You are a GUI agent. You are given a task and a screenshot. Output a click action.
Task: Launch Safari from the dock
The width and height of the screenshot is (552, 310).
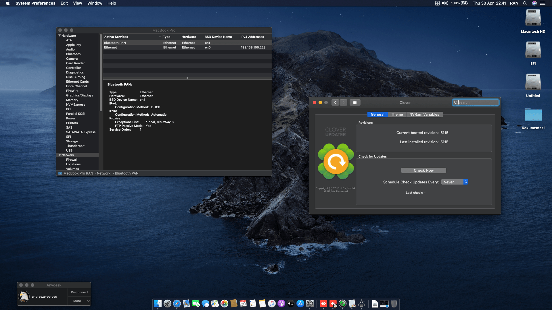[x=177, y=303]
